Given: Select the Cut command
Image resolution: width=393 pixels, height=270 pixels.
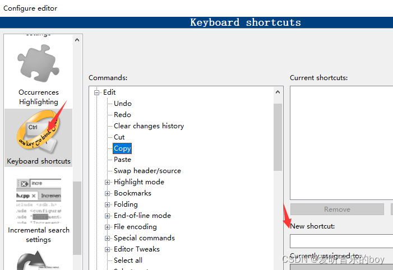Looking at the screenshot, I should pyautogui.click(x=119, y=137).
